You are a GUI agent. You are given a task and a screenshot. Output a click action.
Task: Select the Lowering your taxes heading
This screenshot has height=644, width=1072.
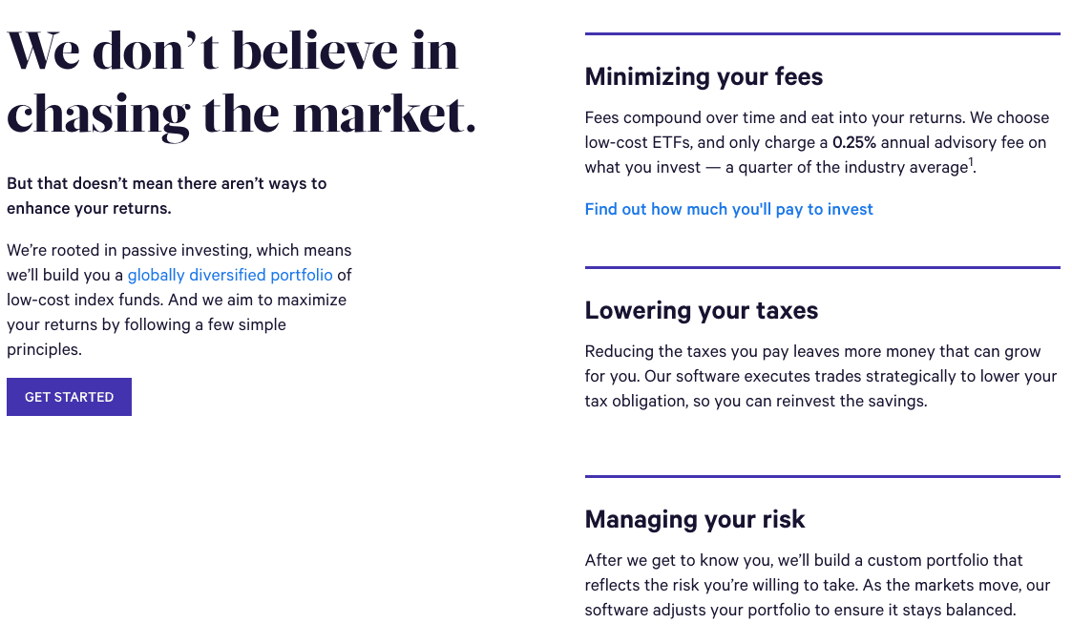tap(701, 311)
